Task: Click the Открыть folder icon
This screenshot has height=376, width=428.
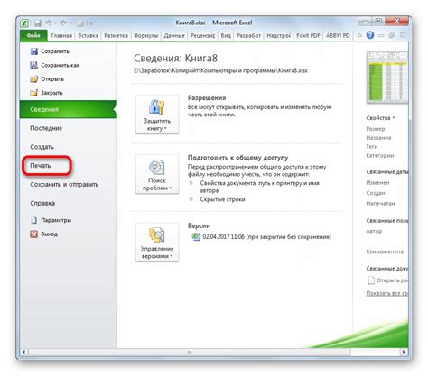Action: [x=34, y=79]
